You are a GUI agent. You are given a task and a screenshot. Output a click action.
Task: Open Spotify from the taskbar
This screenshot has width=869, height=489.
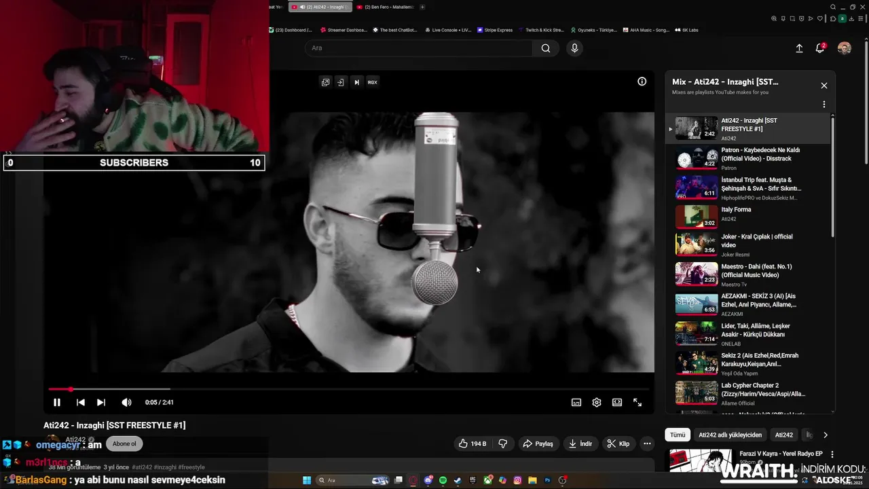click(443, 480)
